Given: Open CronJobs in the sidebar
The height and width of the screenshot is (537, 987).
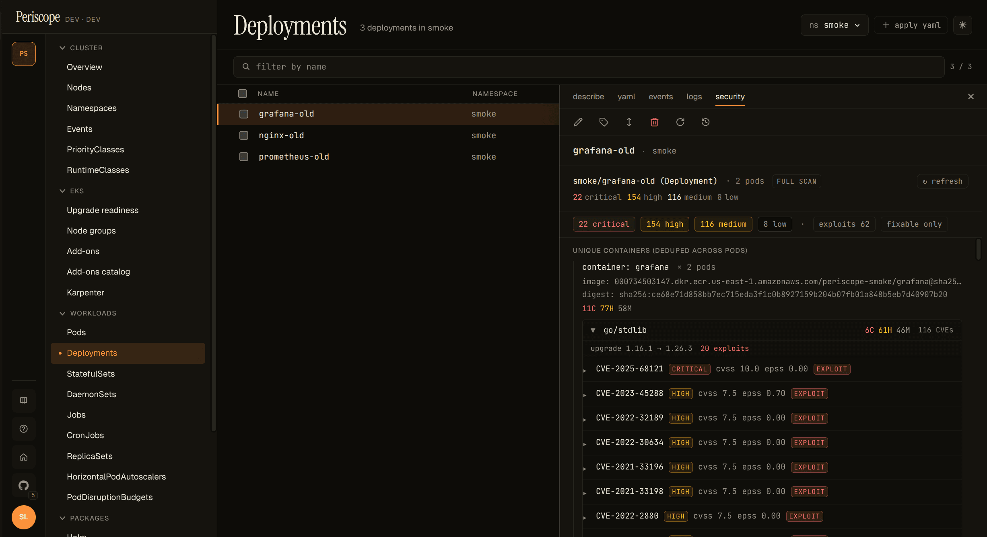Looking at the screenshot, I should (x=128, y=435).
